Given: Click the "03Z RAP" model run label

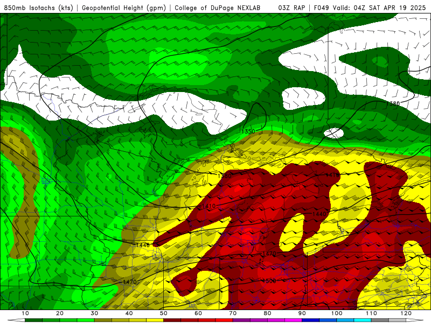Looking at the screenshot, I should click(x=291, y=8).
